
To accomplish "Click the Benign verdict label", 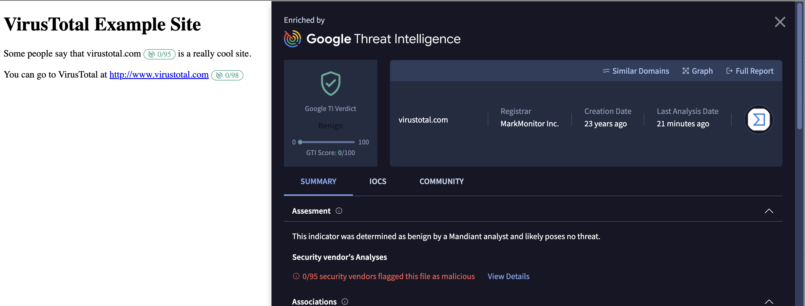I will click(x=330, y=126).
